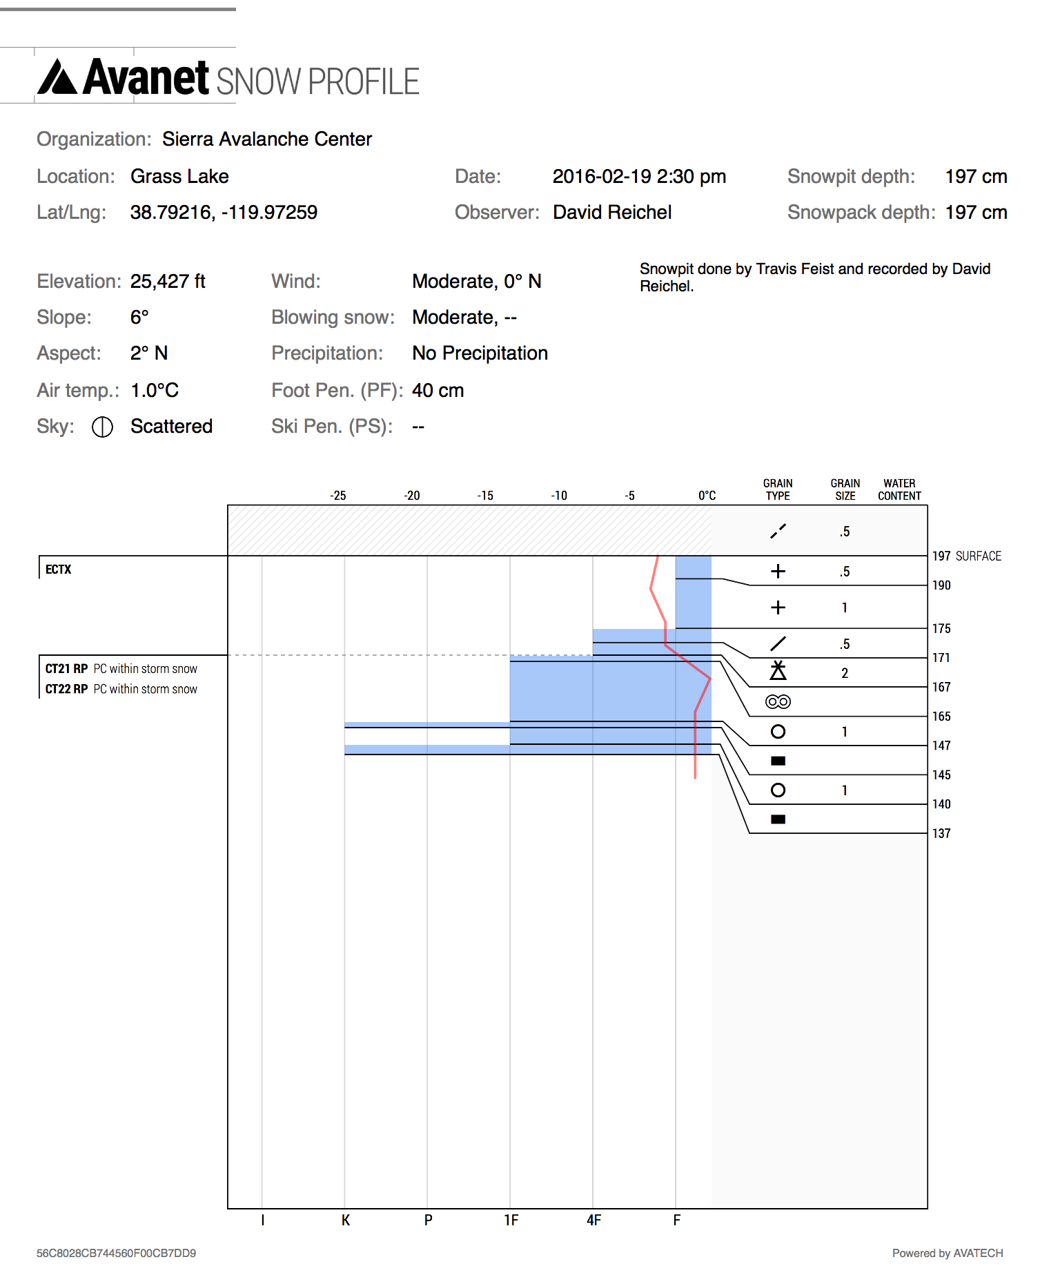The height and width of the screenshot is (1284, 1049).
Task: Click the 1F hardness axis label
Action: pos(511,1220)
